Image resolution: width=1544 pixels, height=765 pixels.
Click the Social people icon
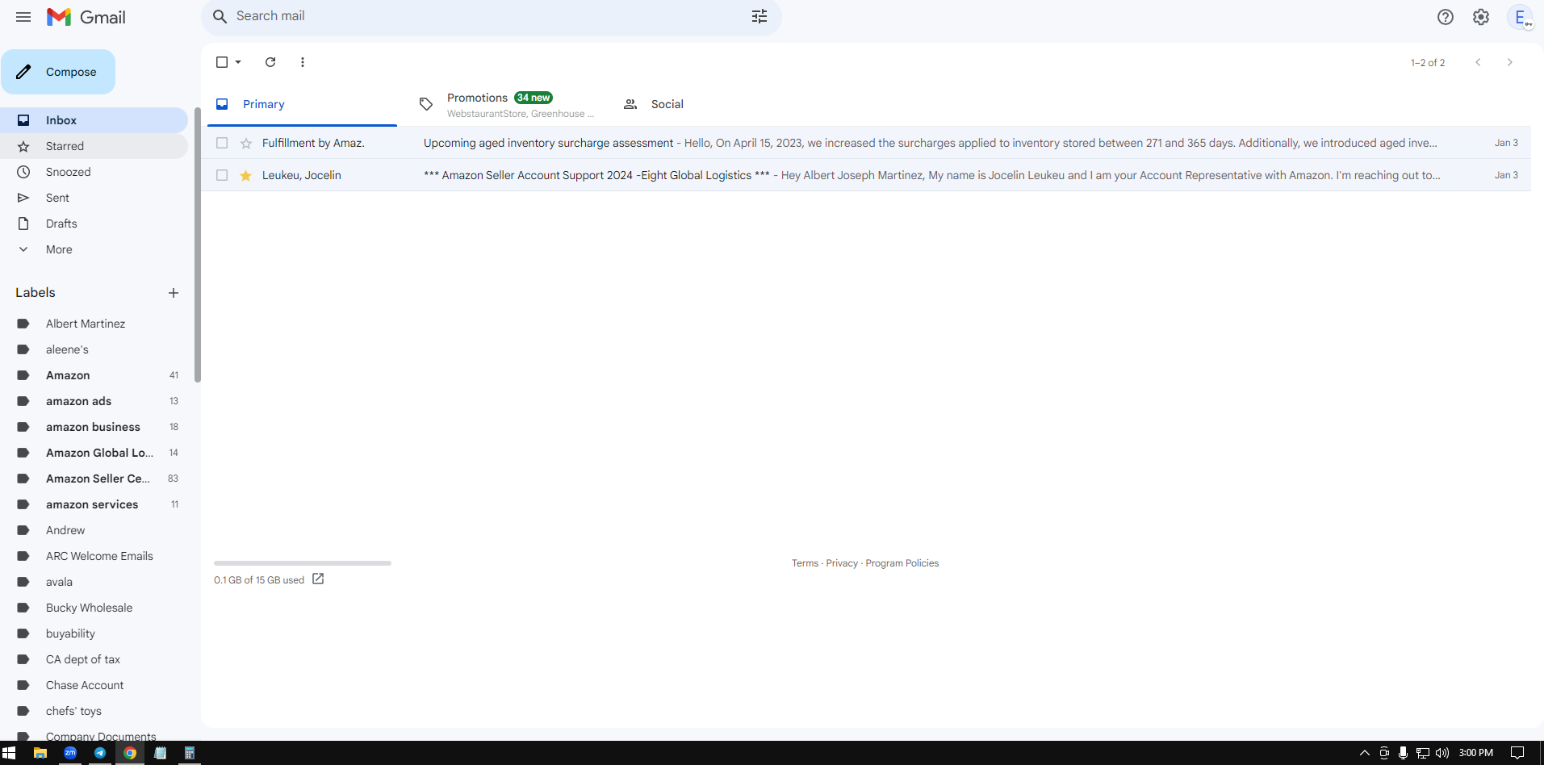coord(630,104)
